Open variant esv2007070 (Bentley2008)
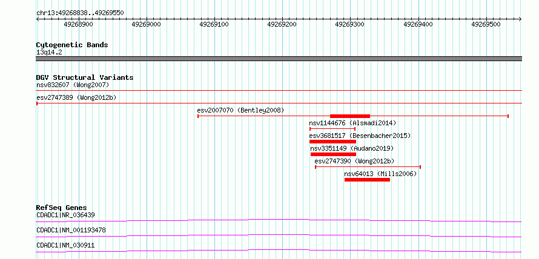Screen dimensions: 539x259 click(x=240, y=111)
